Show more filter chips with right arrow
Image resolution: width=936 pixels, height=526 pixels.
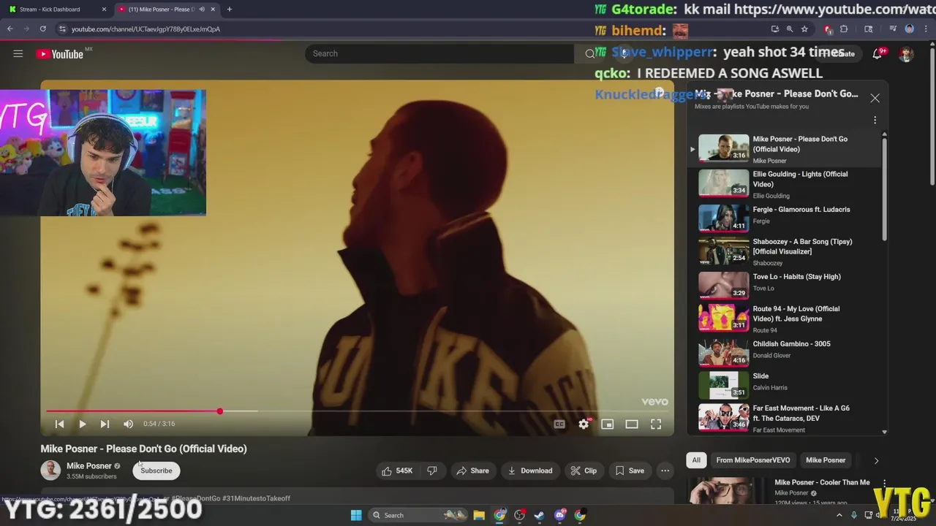point(876,460)
